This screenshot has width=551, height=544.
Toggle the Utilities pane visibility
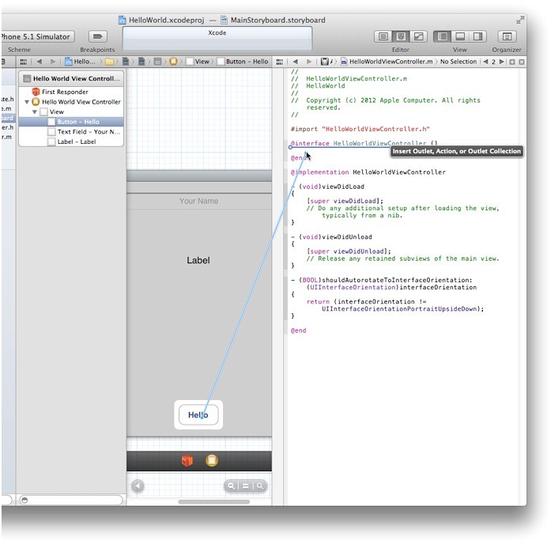coord(477,36)
